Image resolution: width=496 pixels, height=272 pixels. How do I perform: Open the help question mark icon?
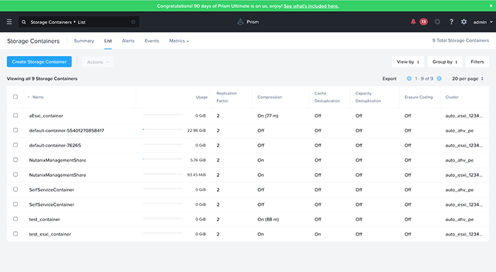(x=451, y=22)
